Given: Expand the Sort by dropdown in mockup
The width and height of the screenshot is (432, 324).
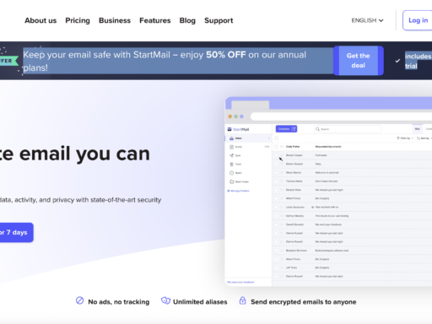Looking at the screenshot, I should point(424,138).
